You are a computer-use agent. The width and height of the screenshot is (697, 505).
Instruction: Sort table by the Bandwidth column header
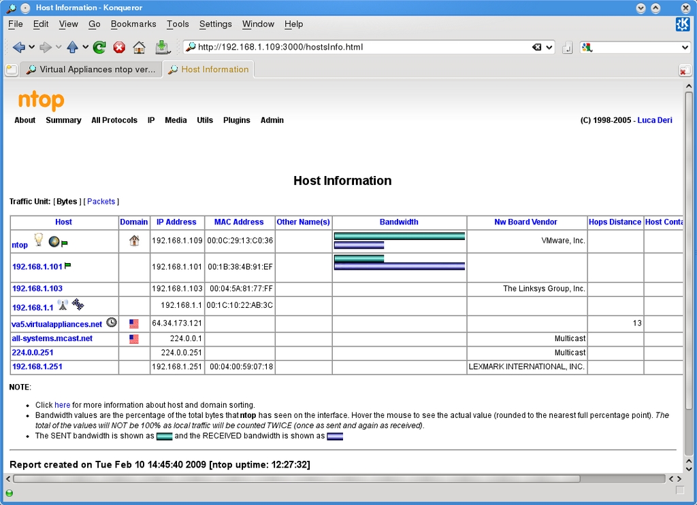(x=399, y=222)
